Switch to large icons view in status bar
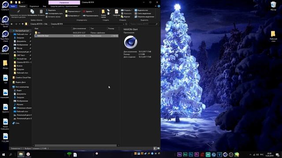This screenshot has height=158, width=282. coord(158,148)
